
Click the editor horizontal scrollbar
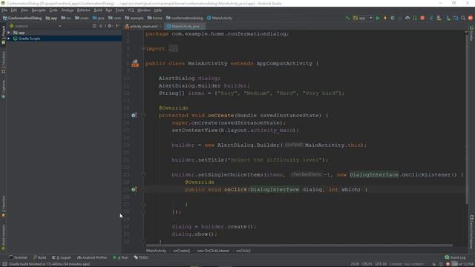[299, 245]
